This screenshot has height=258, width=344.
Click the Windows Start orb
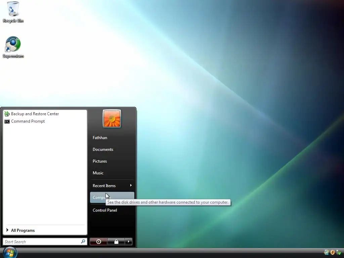pos(10,253)
